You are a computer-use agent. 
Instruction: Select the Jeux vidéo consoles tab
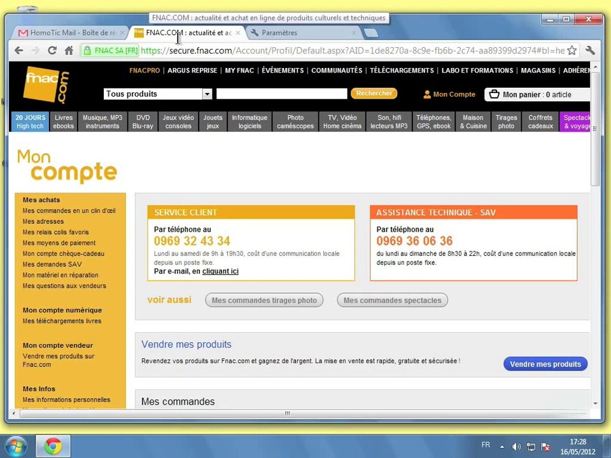click(x=178, y=121)
